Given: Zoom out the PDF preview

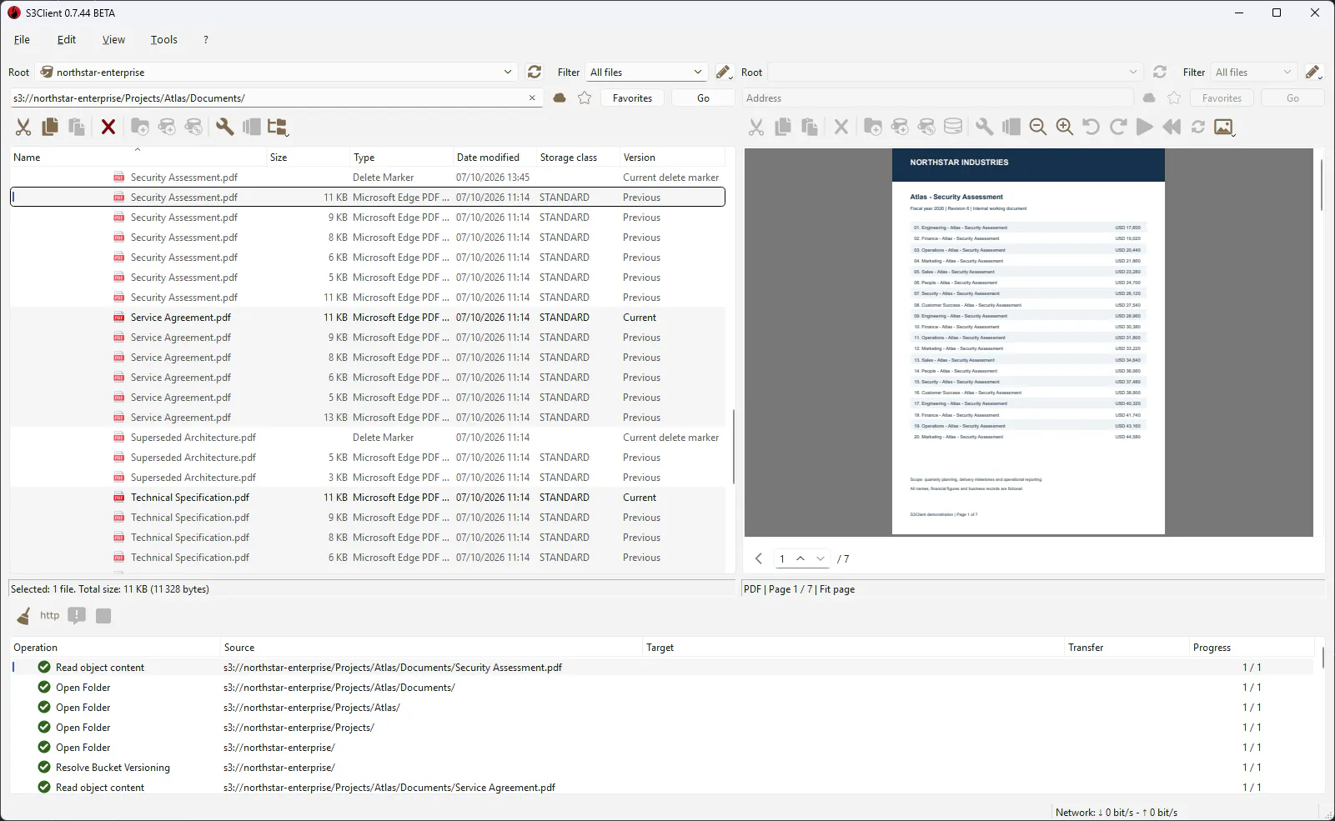Looking at the screenshot, I should point(1038,127).
